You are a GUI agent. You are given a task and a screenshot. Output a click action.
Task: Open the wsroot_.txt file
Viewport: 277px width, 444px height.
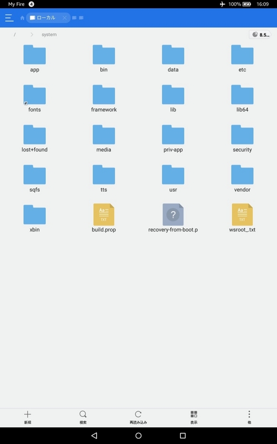[x=242, y=218]
